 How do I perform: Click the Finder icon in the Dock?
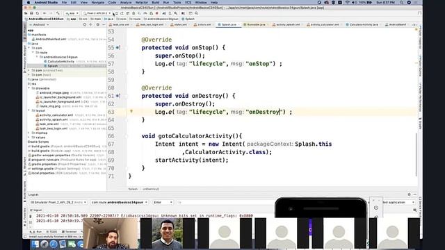tap(35, 244)
